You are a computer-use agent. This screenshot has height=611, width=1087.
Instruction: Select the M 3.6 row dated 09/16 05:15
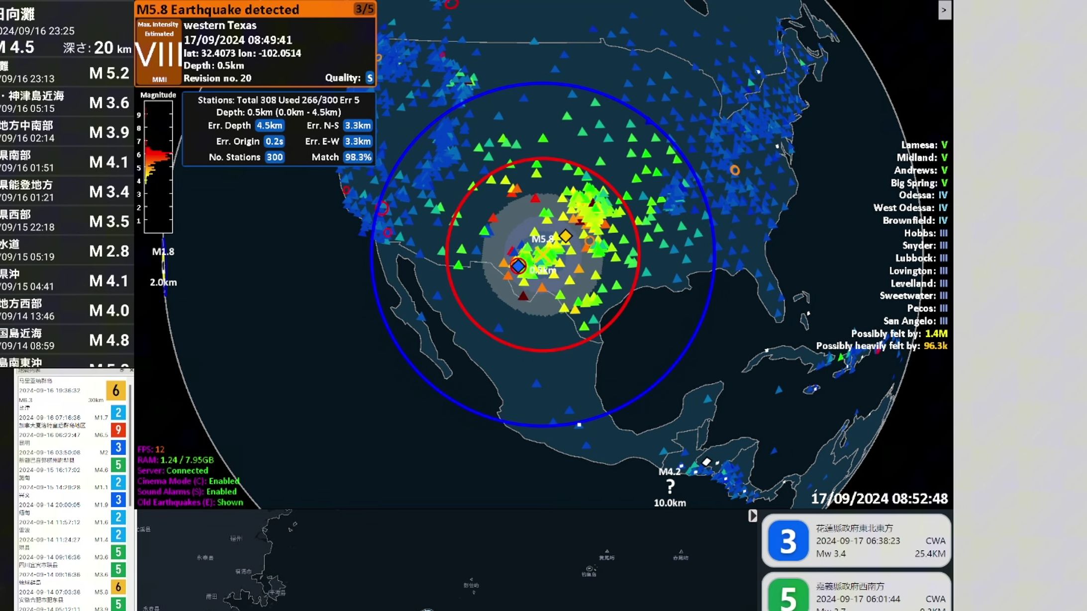tap(67, 102)
